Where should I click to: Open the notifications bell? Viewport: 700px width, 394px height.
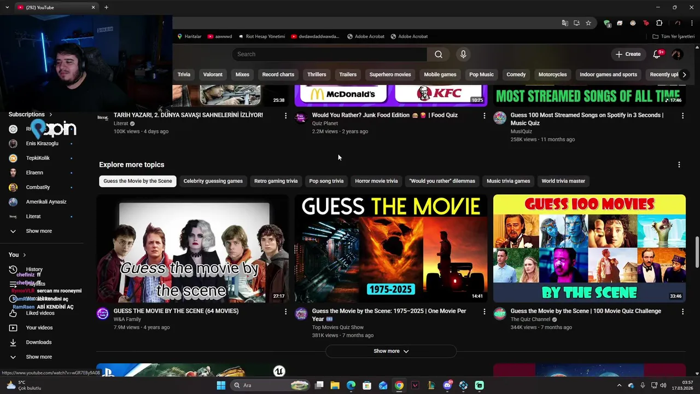pos(657,54)
